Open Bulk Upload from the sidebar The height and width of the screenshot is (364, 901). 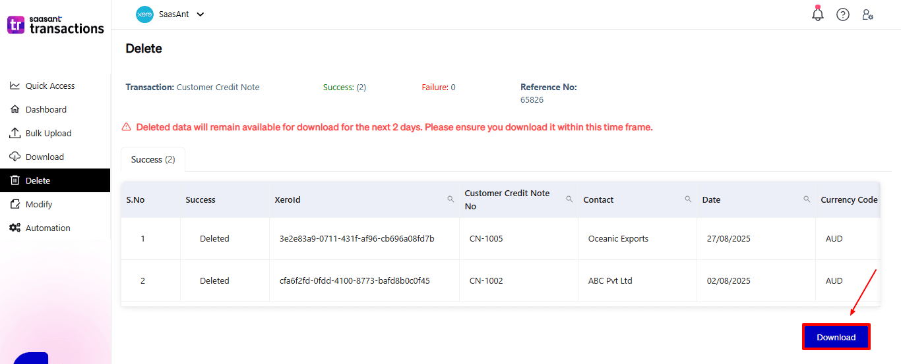point(48,133)
